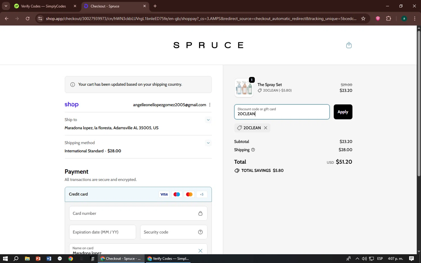Show the +5 more card types
This screenshot has width=421, height=263.
pyautogui.click(x=202, y=194)
